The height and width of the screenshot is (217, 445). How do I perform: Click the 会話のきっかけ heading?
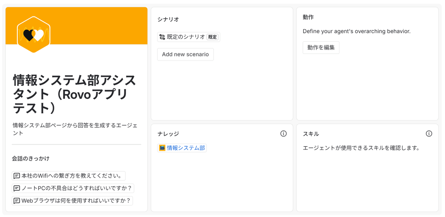(x=31, y=159)
